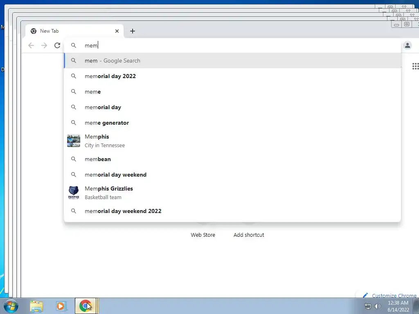Click the Memphis city thumbnail image
The height and width of the screenshot is (314, 419).
click(x=74, y=141)
